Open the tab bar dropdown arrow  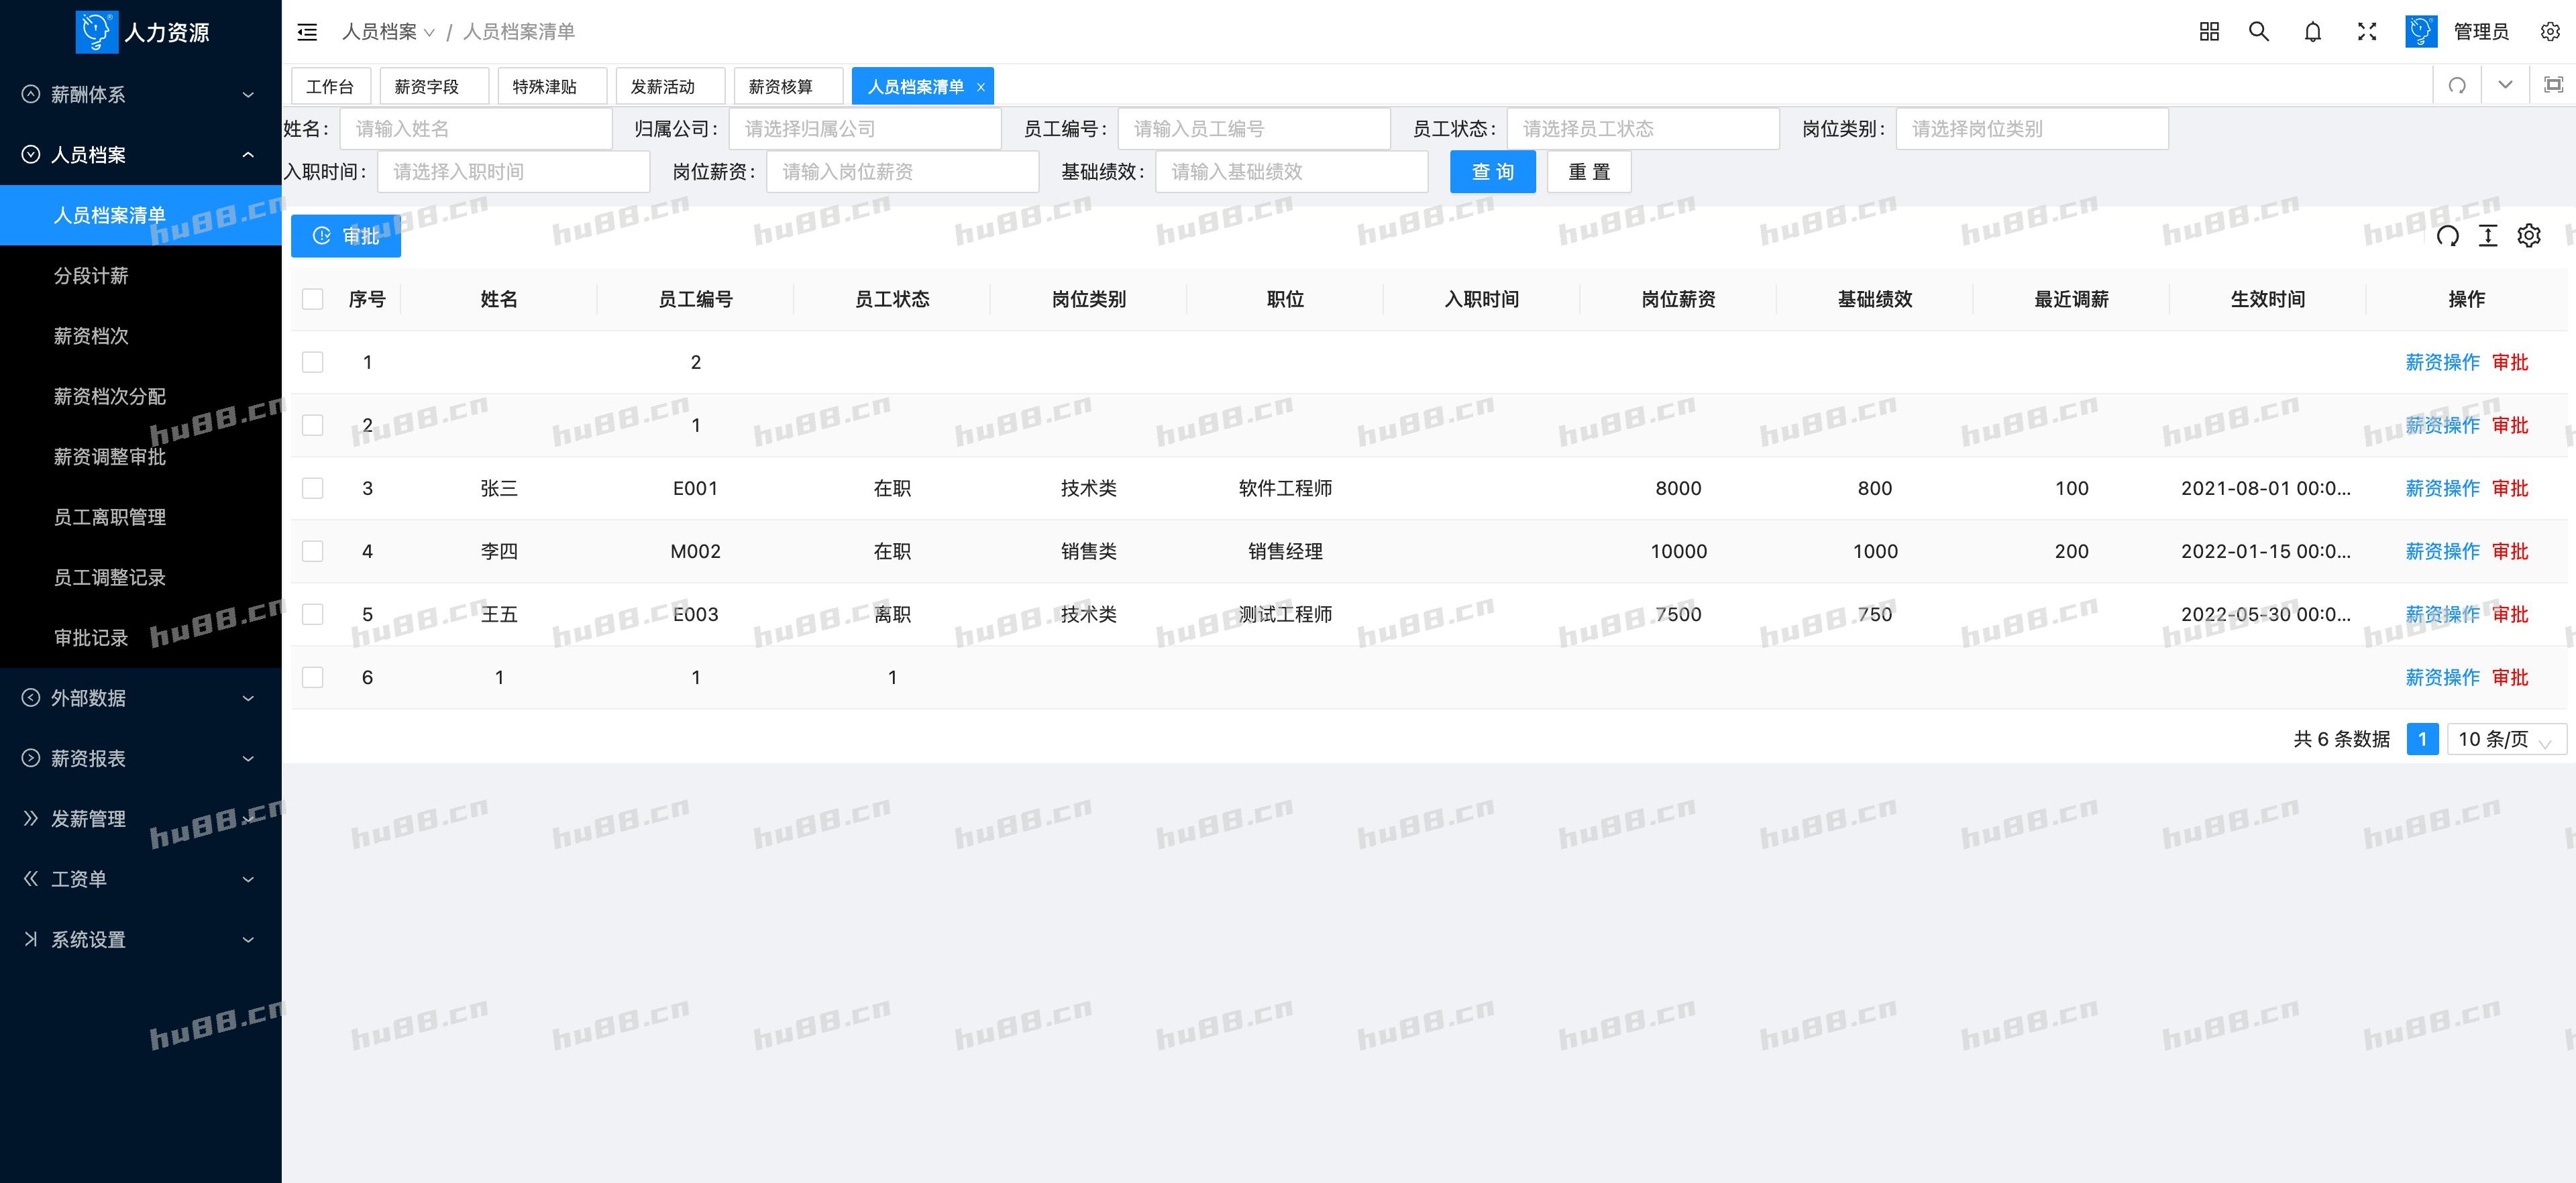[x=2505, y=85]
